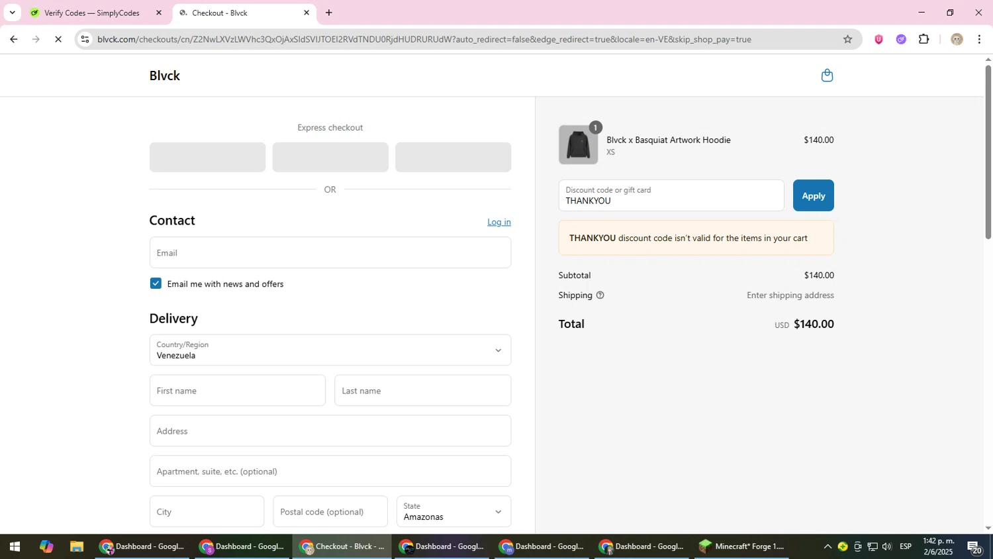Open the Chrome profile avatar
Image resolution: width=993 pixels, height=559 pixels.
[x=957, y=39]
